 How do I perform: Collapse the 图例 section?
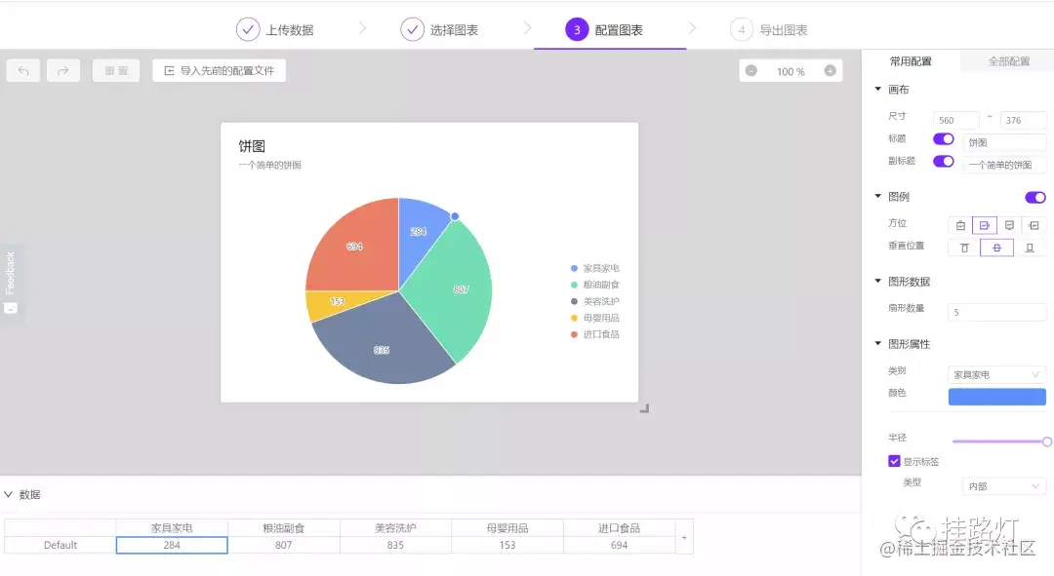tap(878, 196)
